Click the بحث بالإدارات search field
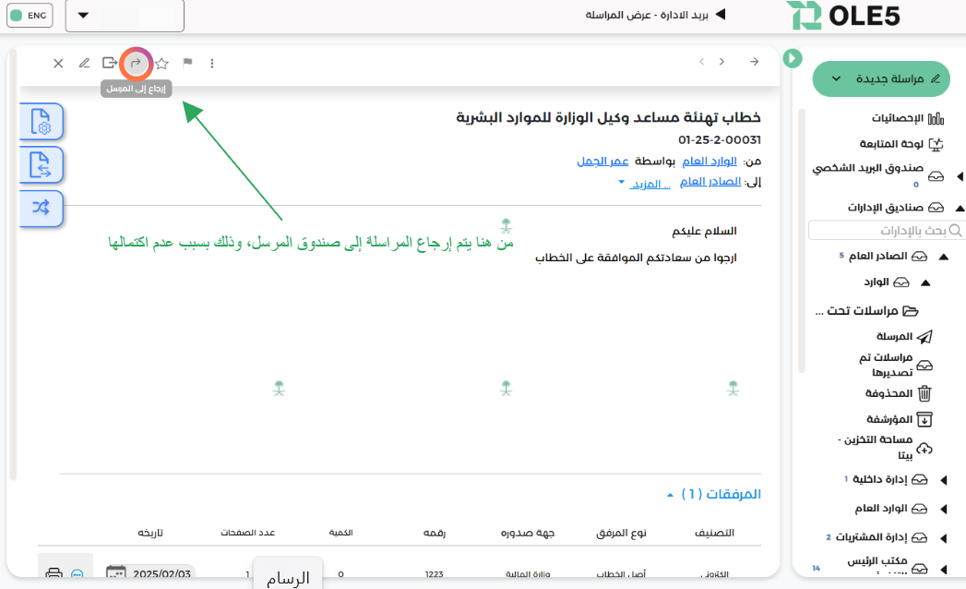Viewport: 966px width, 589px height. [x=886, y=230]
